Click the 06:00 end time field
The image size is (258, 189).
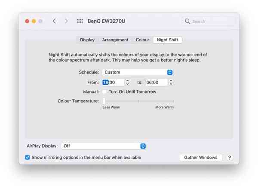155,82
